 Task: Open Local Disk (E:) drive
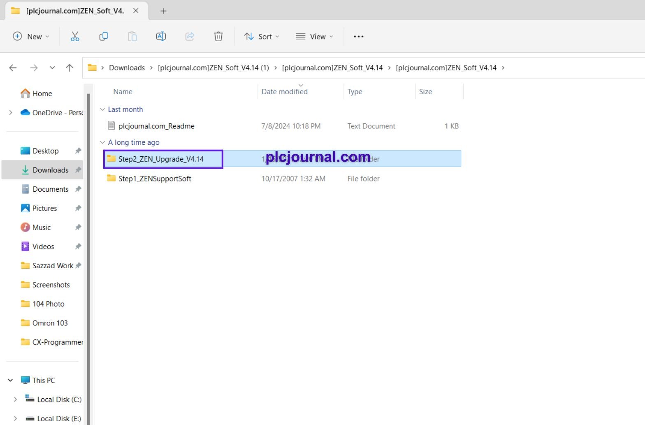click(x=59, y=419)
